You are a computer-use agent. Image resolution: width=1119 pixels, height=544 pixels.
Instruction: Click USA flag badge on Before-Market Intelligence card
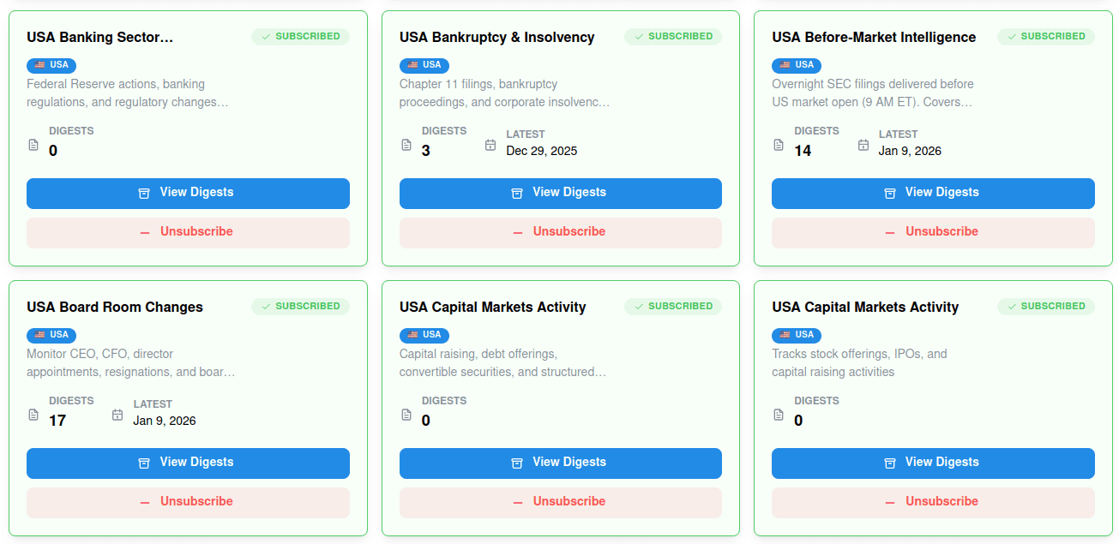click(x=796, y=65)
